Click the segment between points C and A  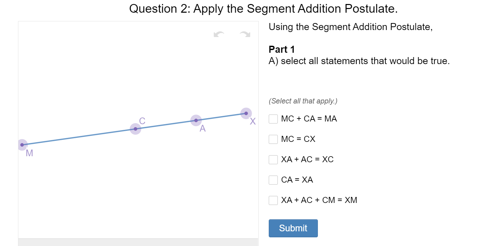(165, 125)
